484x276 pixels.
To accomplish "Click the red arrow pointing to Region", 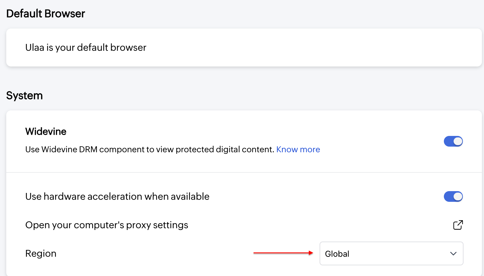I will tap(283, 253).
